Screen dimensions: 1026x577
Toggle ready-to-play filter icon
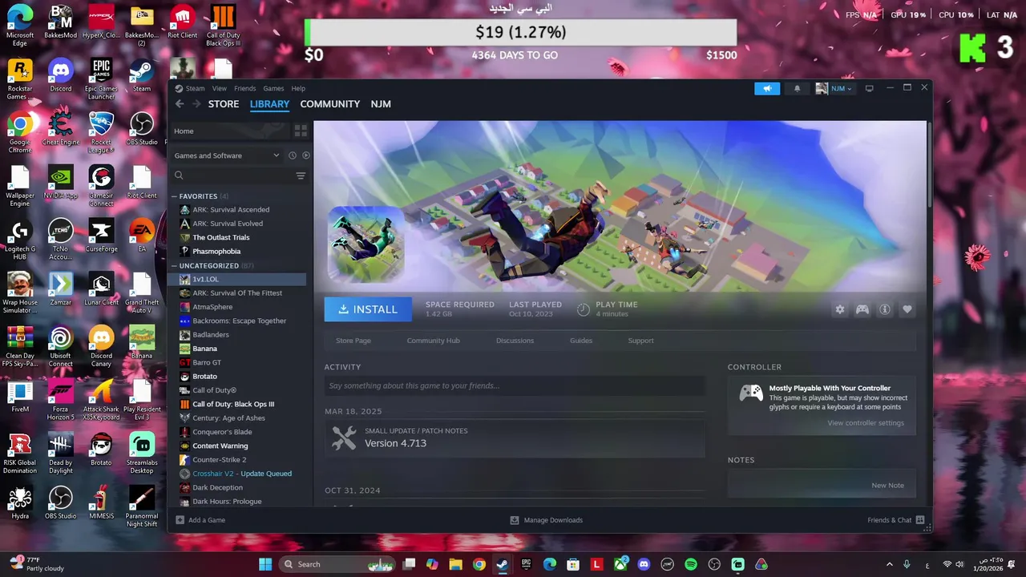pyautogui.click(x=305, y=155)
